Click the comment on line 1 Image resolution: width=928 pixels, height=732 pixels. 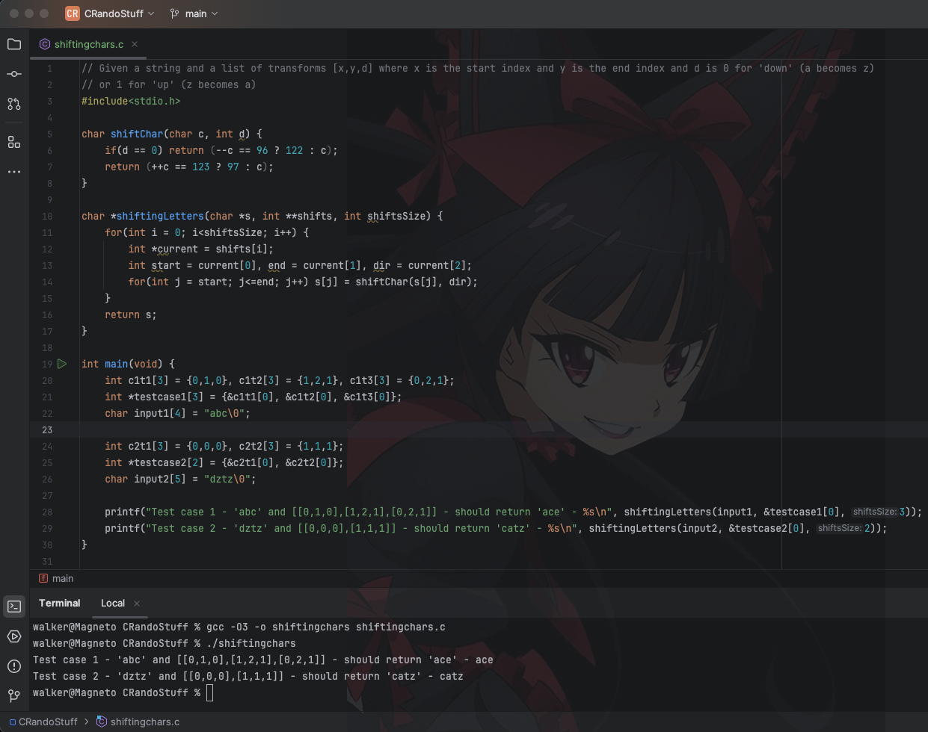pos(478,68)
